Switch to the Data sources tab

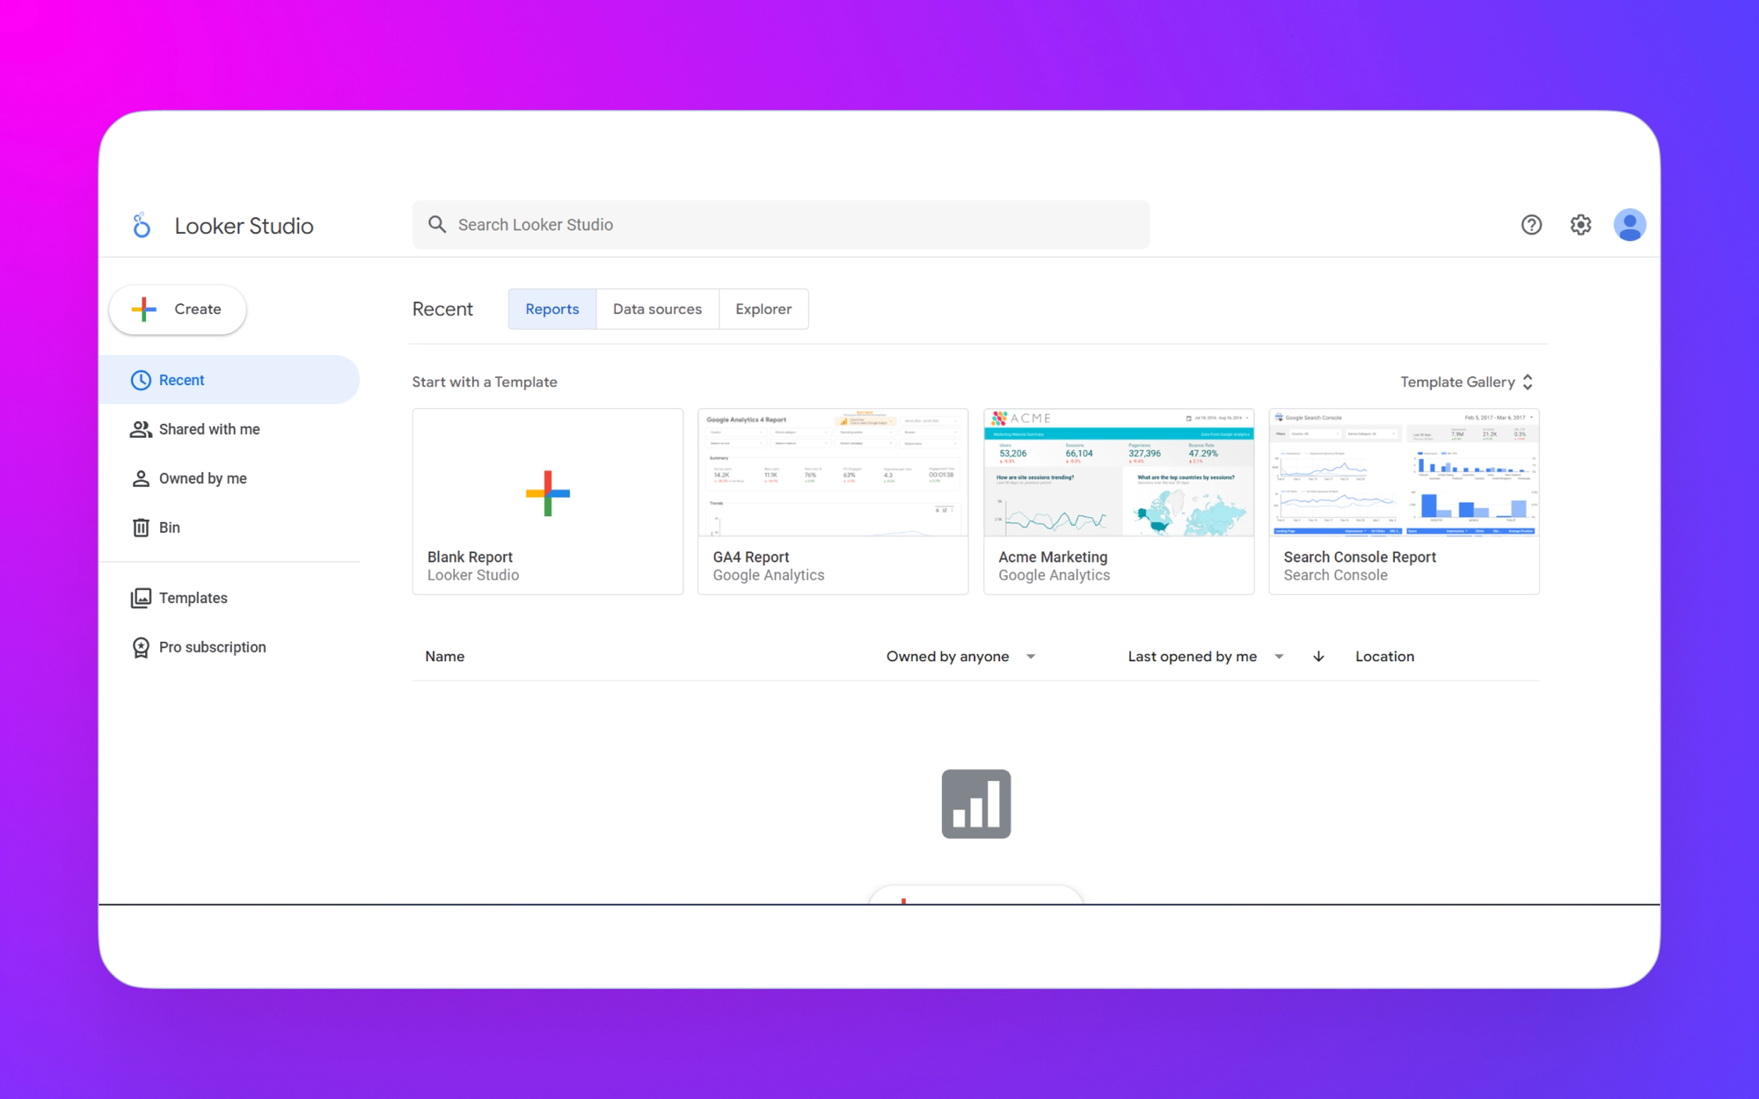point(657,309)
